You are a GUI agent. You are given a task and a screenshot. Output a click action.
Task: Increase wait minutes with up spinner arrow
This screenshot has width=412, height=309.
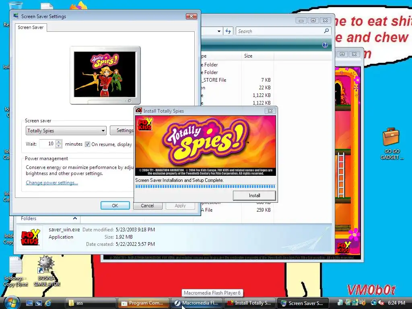pyautogui.click(x=59, y=142)
